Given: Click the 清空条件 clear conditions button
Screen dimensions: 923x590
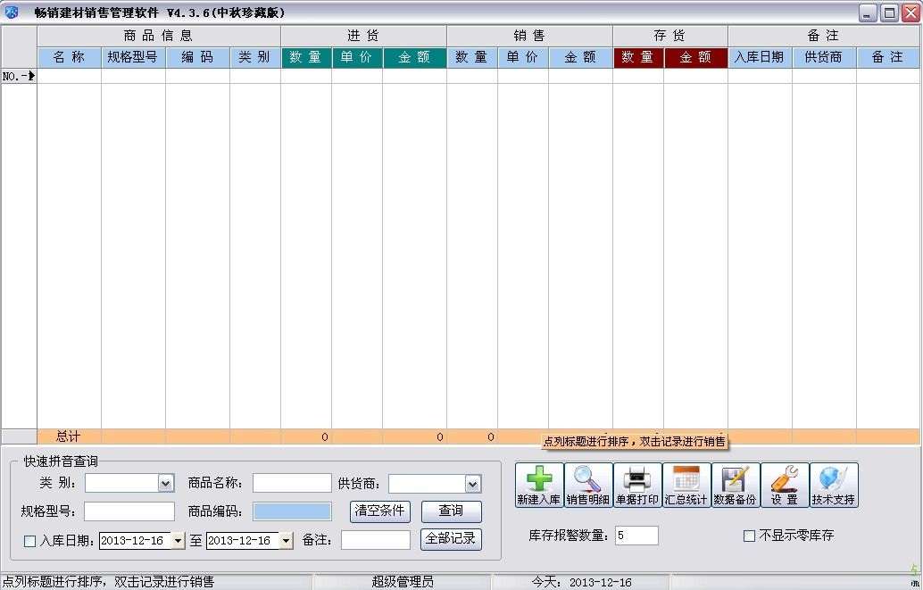Looking at the screenshot, I should (x=380, y=511).
